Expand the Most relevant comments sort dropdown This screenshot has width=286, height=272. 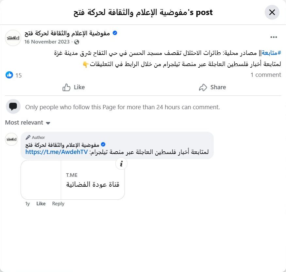tap(28, 123)
